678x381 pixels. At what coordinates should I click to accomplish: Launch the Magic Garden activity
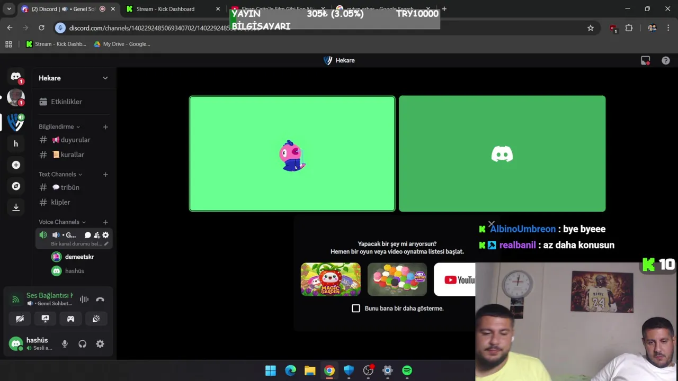click(x=331, y=279)
